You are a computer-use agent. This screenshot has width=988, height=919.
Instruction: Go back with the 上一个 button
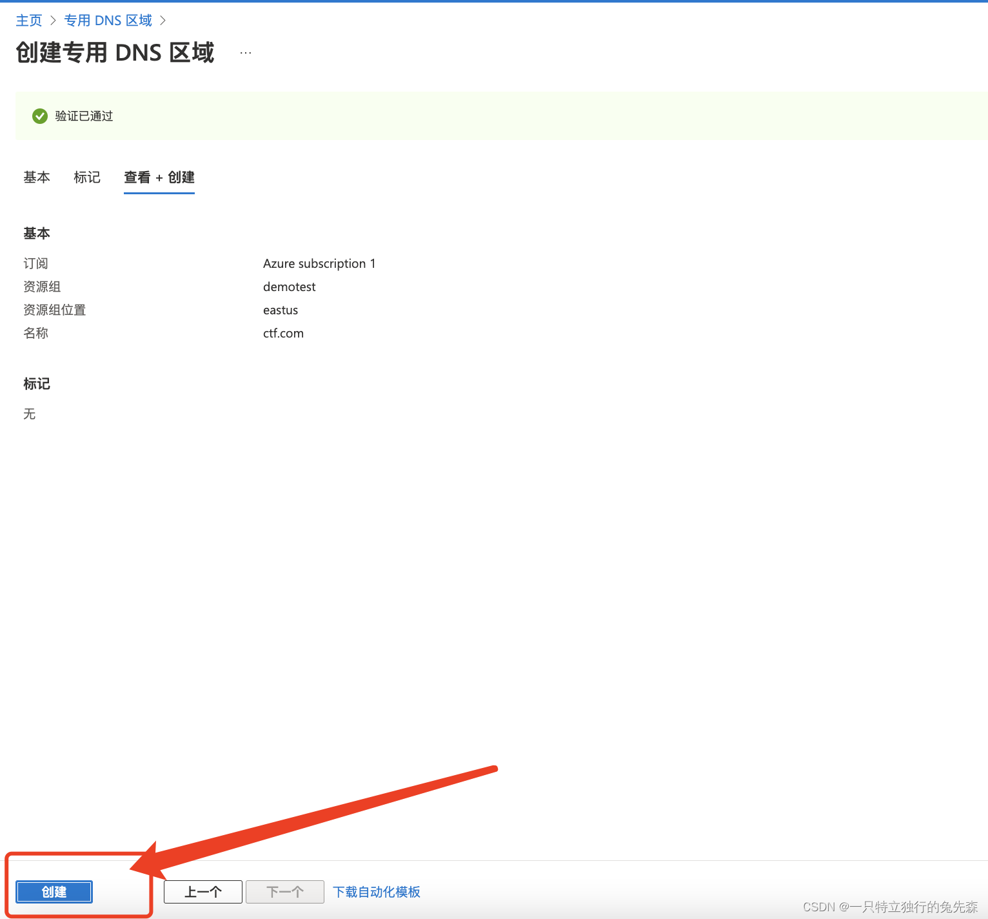[x=203, y=892]
